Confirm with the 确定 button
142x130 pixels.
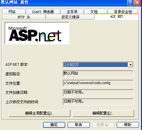[x=54, y=125]
